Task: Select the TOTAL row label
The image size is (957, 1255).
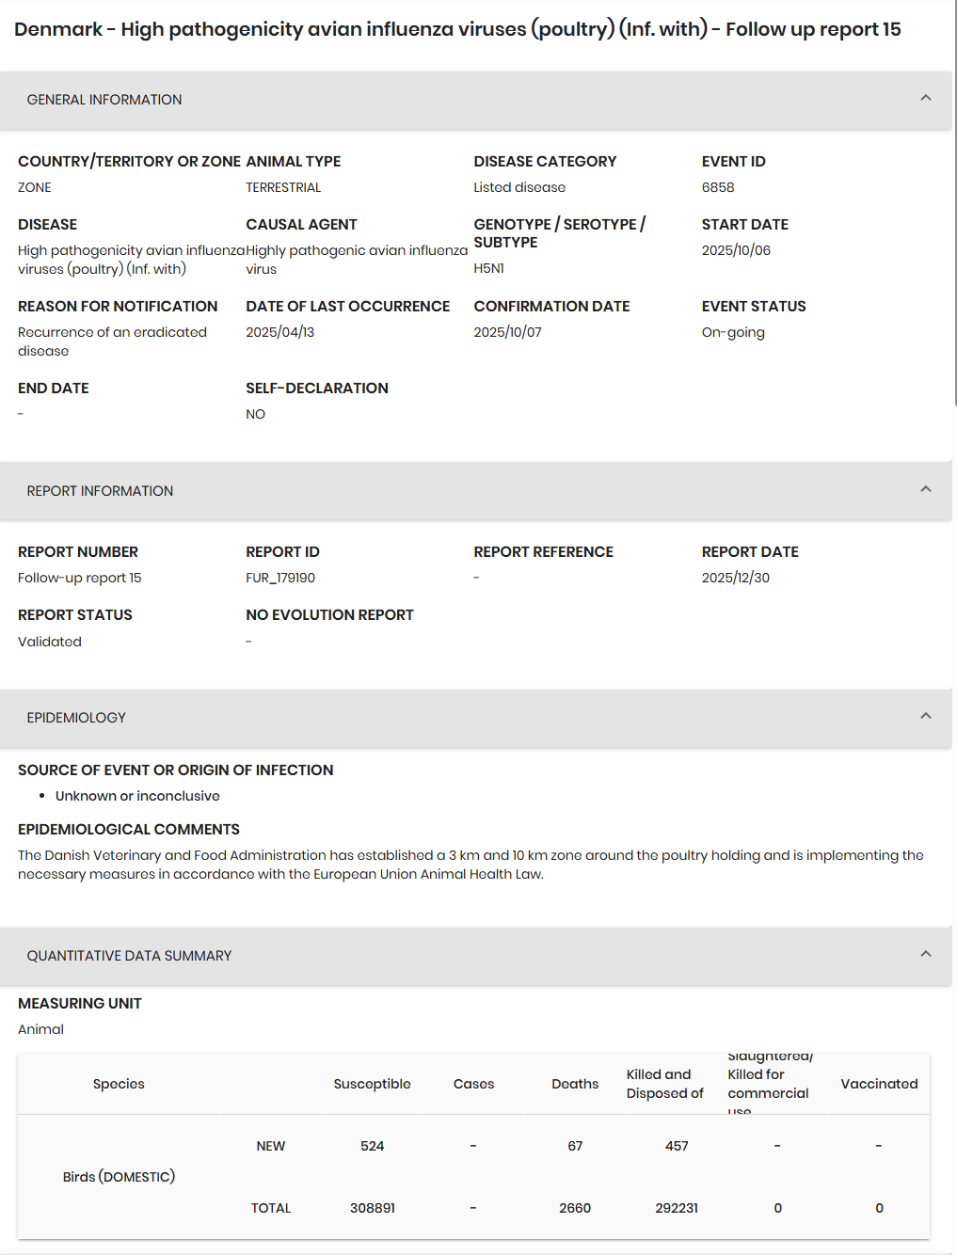Action: pyautogui.click(x=271, y=1208)
